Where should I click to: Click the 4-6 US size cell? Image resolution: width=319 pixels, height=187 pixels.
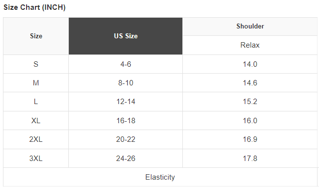tap(125, 64)
